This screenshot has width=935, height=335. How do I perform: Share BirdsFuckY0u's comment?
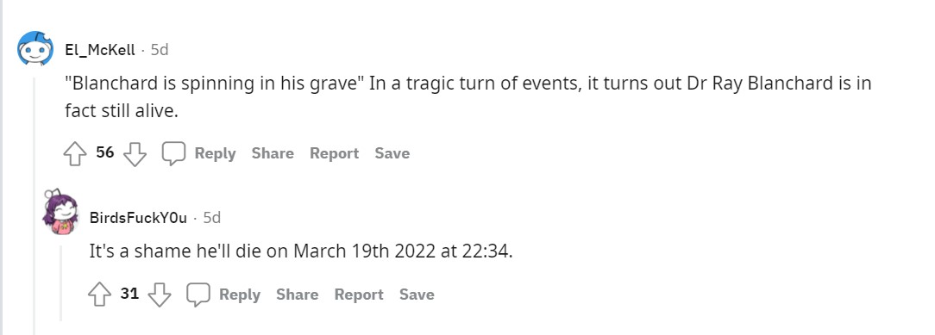297,295
